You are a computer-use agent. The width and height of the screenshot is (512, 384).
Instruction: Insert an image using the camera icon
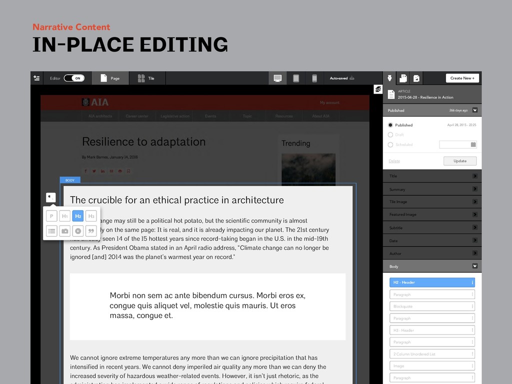64,231
